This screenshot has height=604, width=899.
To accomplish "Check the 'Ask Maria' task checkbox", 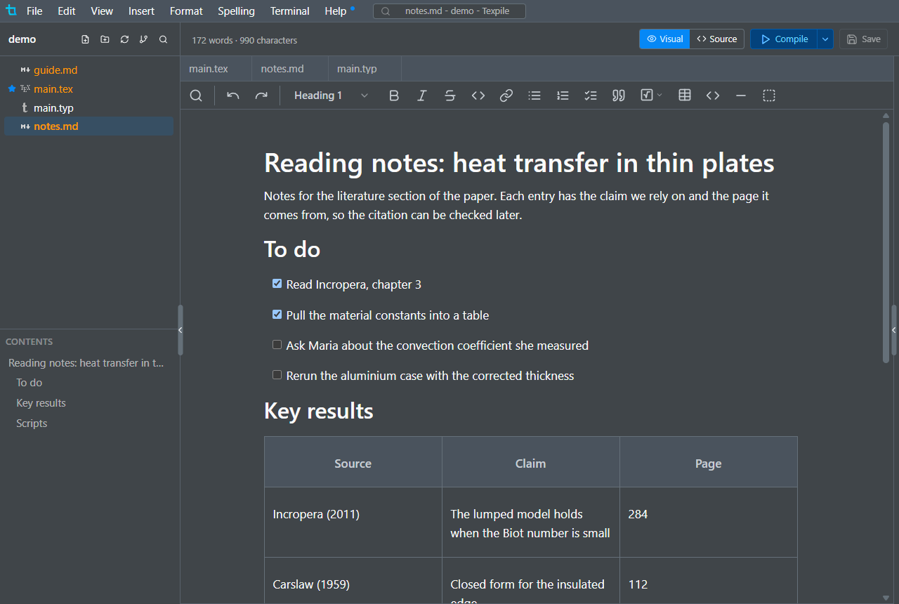I will (277, 345).
